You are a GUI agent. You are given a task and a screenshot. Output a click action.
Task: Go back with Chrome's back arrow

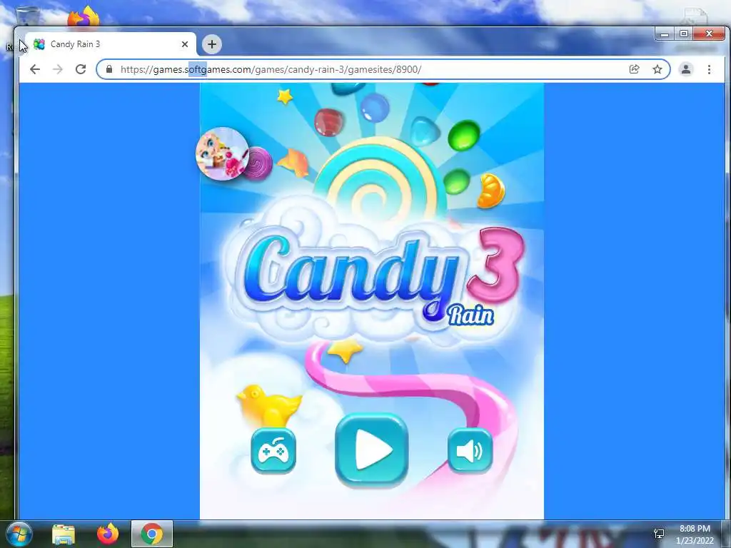(x=35, y=69)
